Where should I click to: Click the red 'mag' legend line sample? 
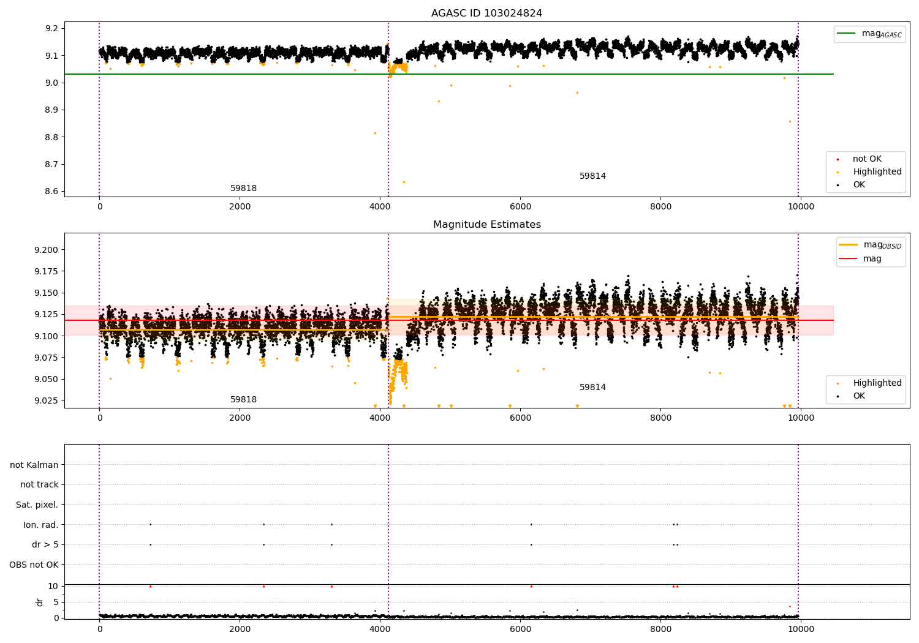(849, 259)
